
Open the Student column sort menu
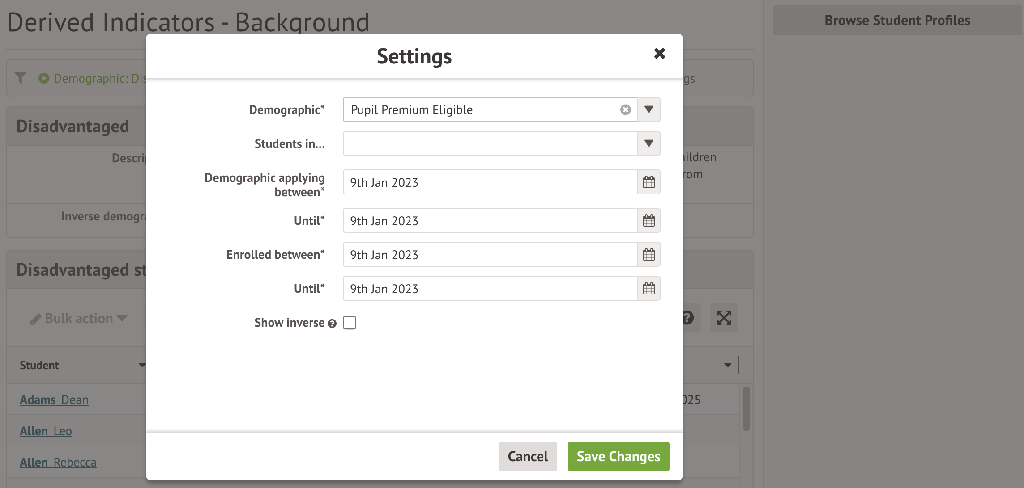142,365
